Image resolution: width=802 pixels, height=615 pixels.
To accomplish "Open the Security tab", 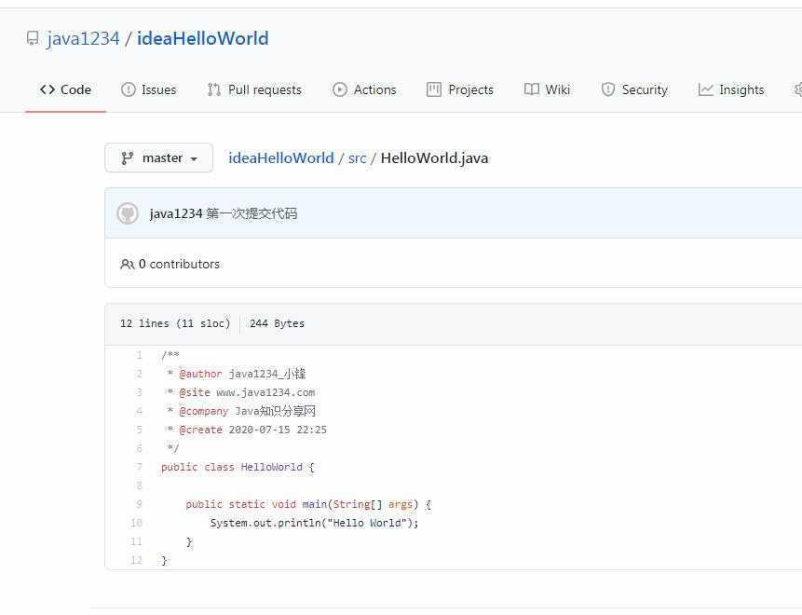I will click(634, 89).
